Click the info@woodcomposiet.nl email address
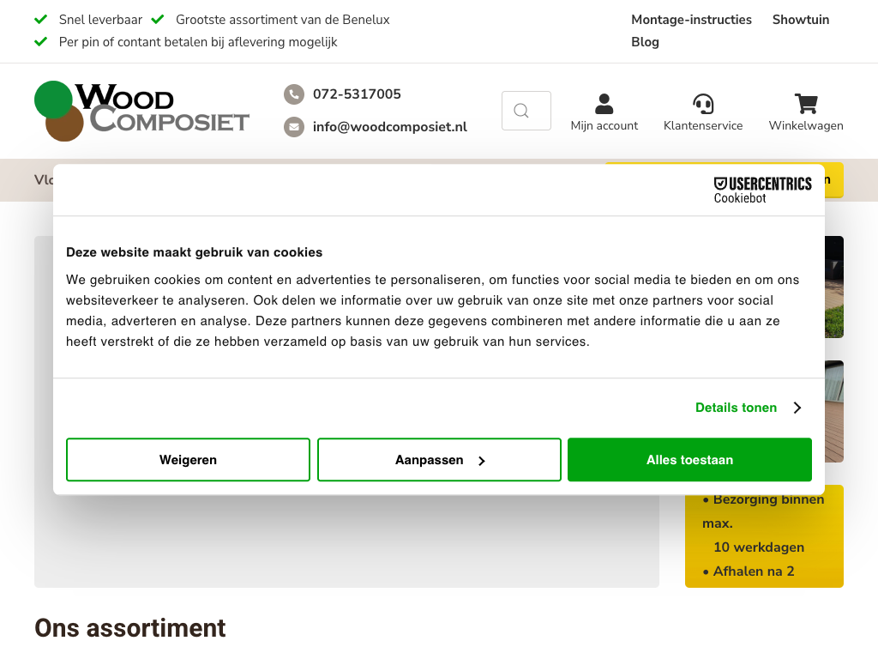 pos(389,127)
